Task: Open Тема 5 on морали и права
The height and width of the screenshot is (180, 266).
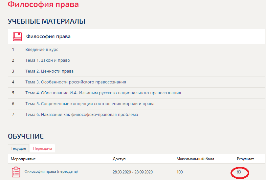Action: click(x=90, y=104)
